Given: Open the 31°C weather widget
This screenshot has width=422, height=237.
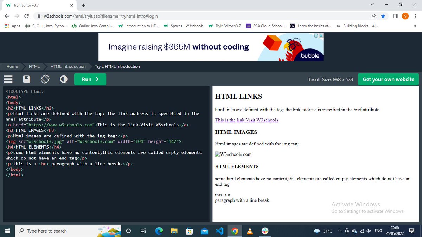Looking at the screenshot, I should (x=323, y=231).
